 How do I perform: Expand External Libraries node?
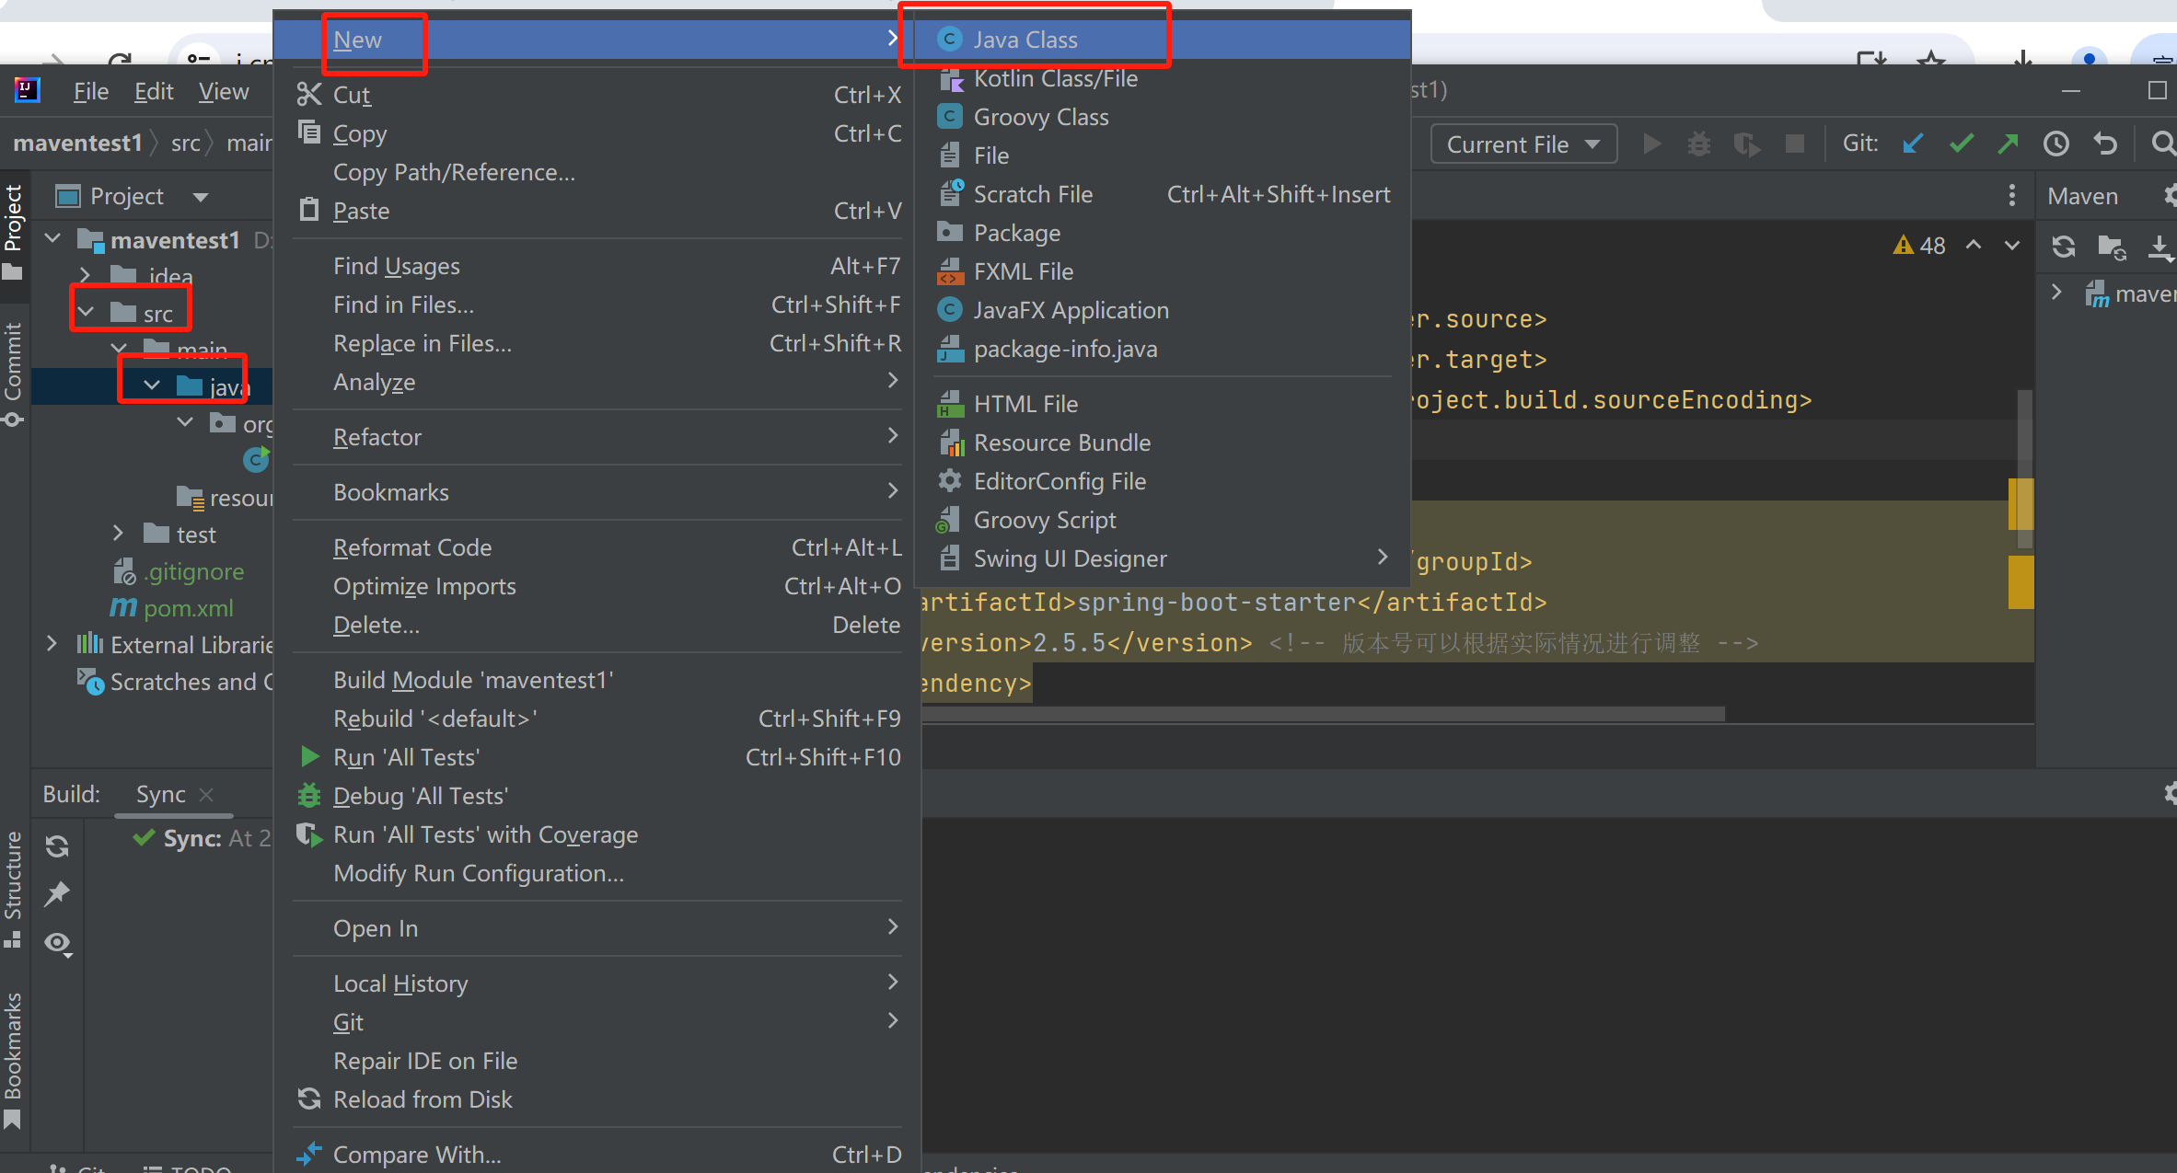click(52, 644)
